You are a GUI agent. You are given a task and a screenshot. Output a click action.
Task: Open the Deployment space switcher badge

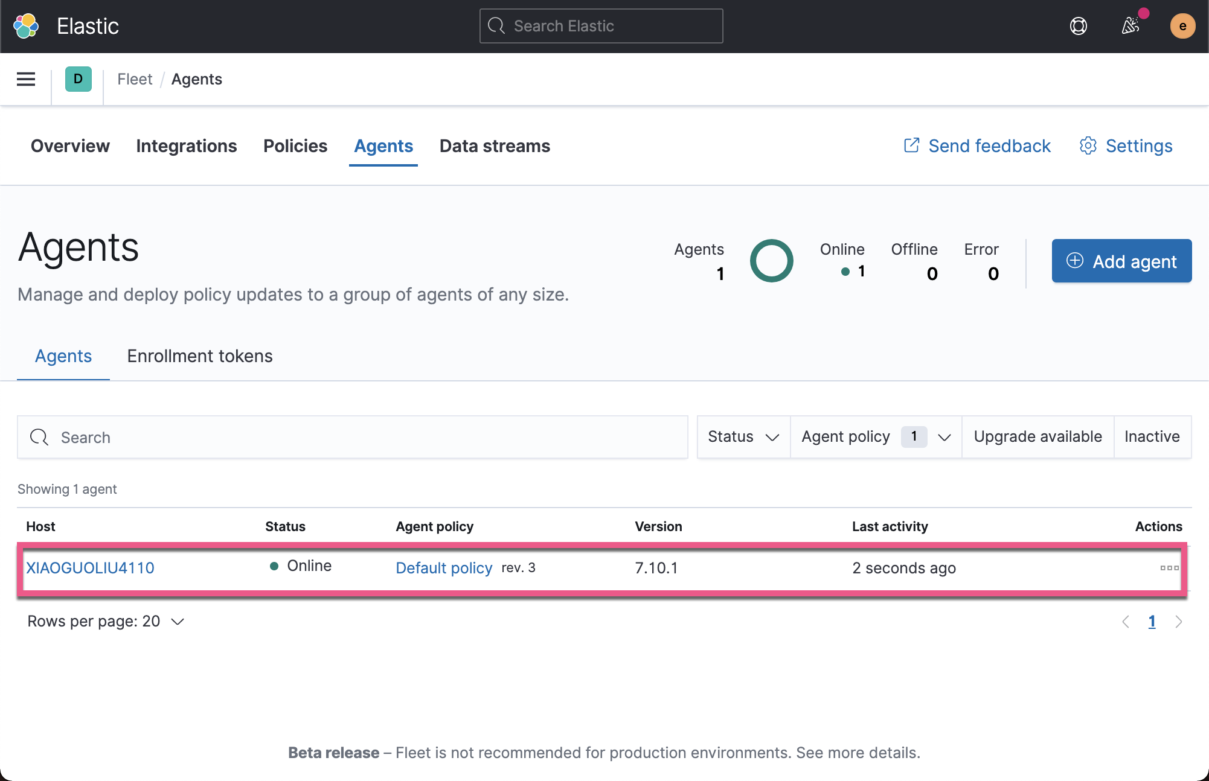(x=77, y=79)
